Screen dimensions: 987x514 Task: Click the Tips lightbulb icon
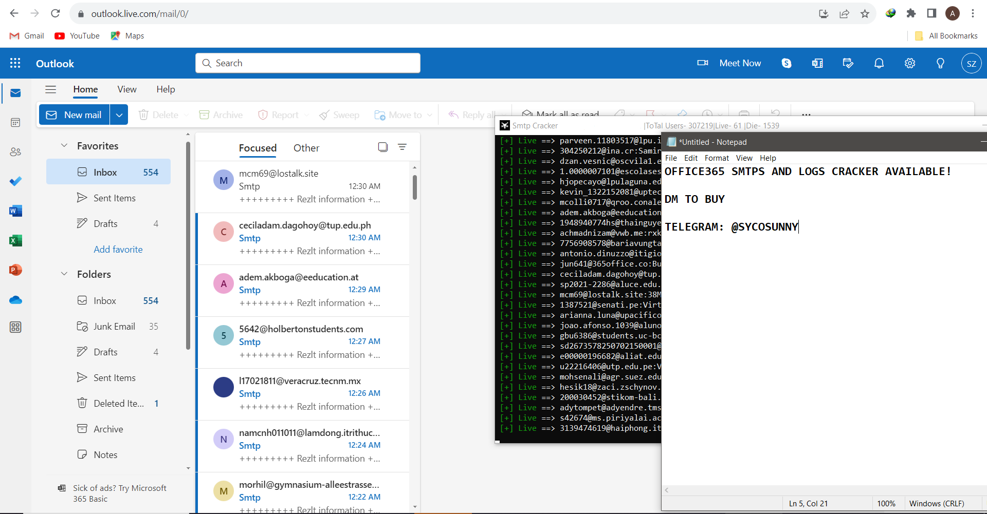(x=940, y=63)
